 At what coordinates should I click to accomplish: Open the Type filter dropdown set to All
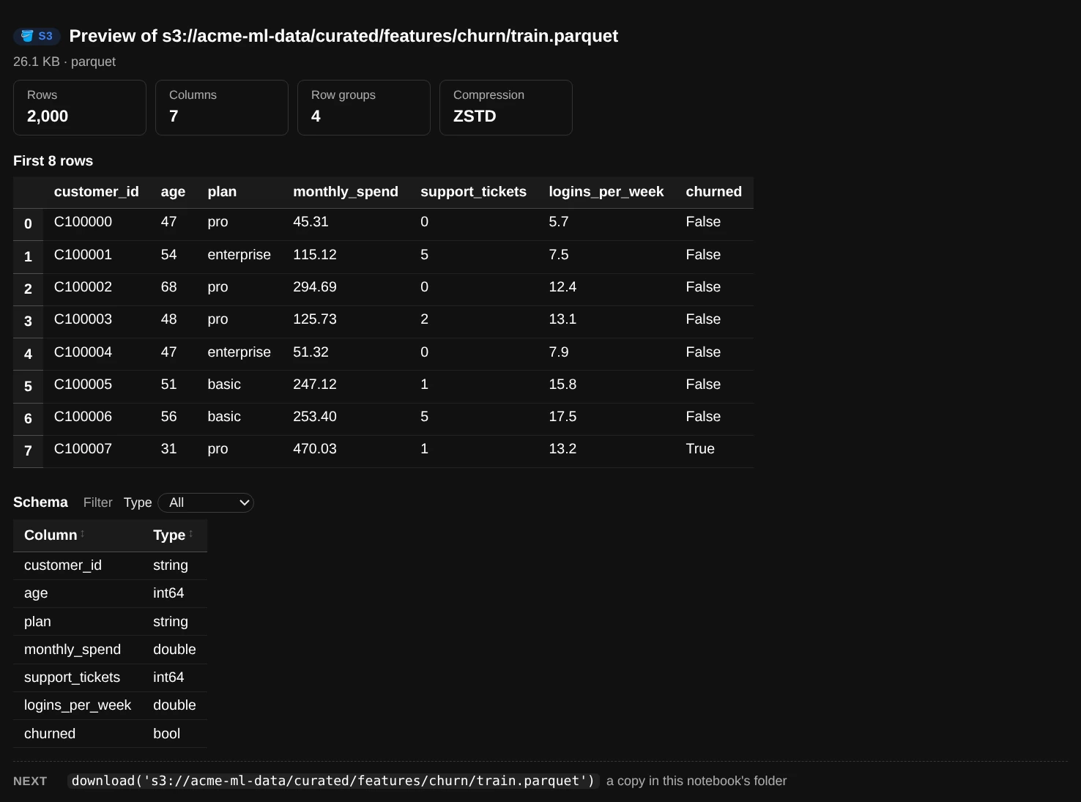[206, 502]
